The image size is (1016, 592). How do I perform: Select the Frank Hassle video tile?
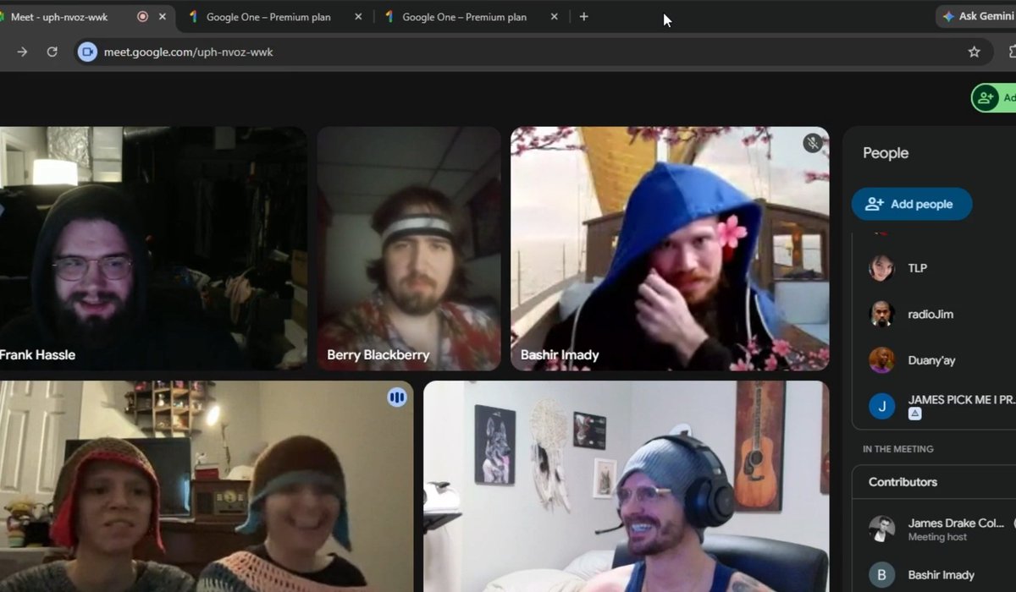click(152, 249)
